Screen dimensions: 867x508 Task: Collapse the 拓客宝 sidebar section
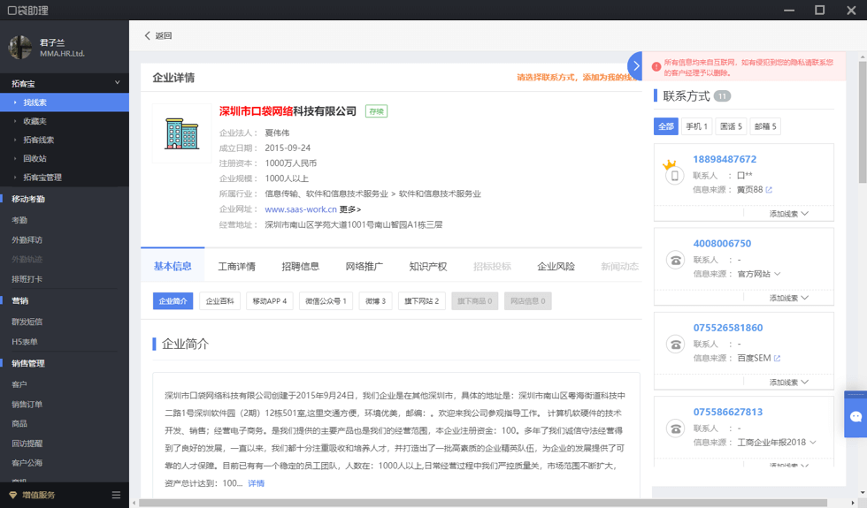117,83
